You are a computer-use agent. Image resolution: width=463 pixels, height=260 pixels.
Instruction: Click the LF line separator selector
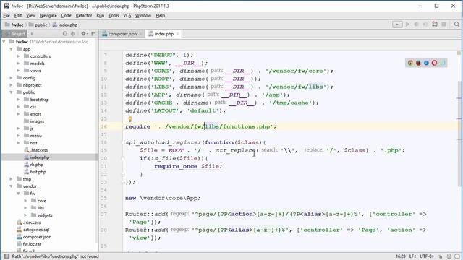412,256
